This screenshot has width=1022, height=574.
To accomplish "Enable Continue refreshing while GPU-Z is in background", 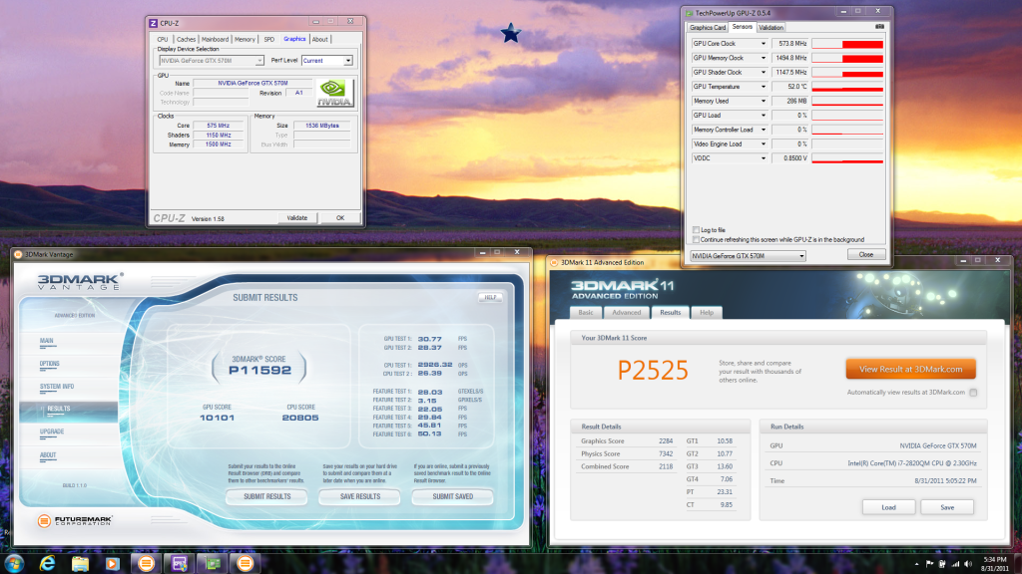I will pos(696,239).
